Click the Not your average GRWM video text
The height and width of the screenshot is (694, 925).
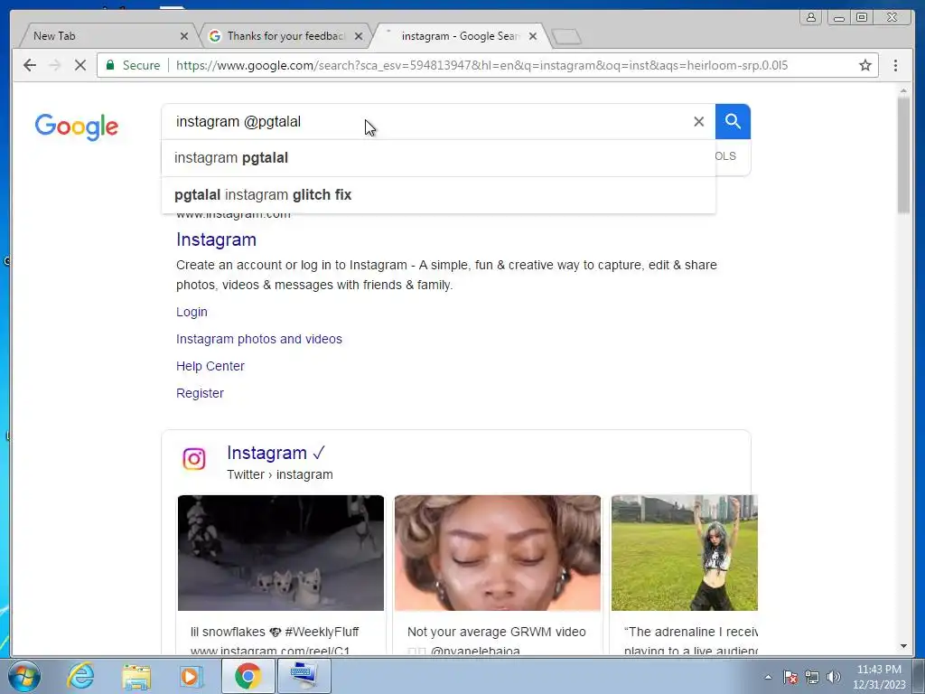coord(496,632)
